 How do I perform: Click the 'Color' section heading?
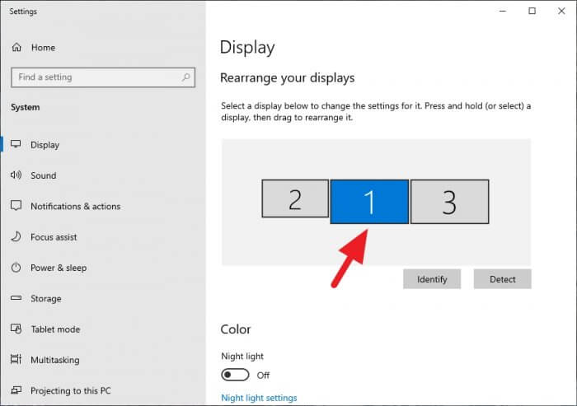click(x=236, y=329)
